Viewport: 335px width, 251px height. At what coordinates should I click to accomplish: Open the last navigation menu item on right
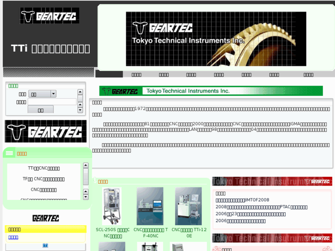click(x=308, y=75)
